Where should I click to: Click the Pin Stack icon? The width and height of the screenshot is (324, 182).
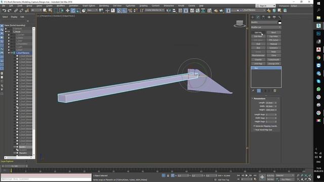tap(253, 90)
